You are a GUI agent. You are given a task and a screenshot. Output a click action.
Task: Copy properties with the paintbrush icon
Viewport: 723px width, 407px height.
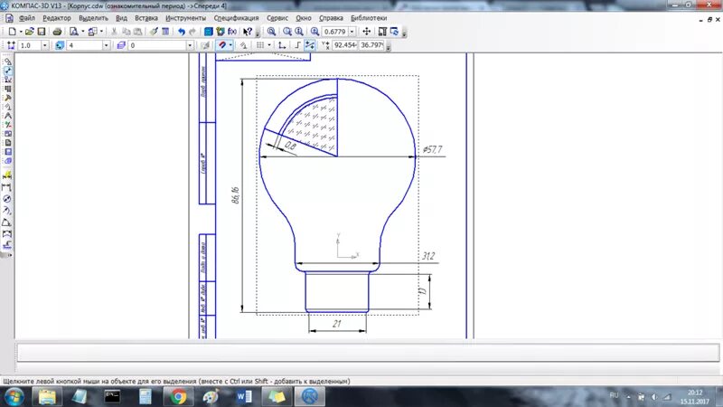(x=154, y=32)
